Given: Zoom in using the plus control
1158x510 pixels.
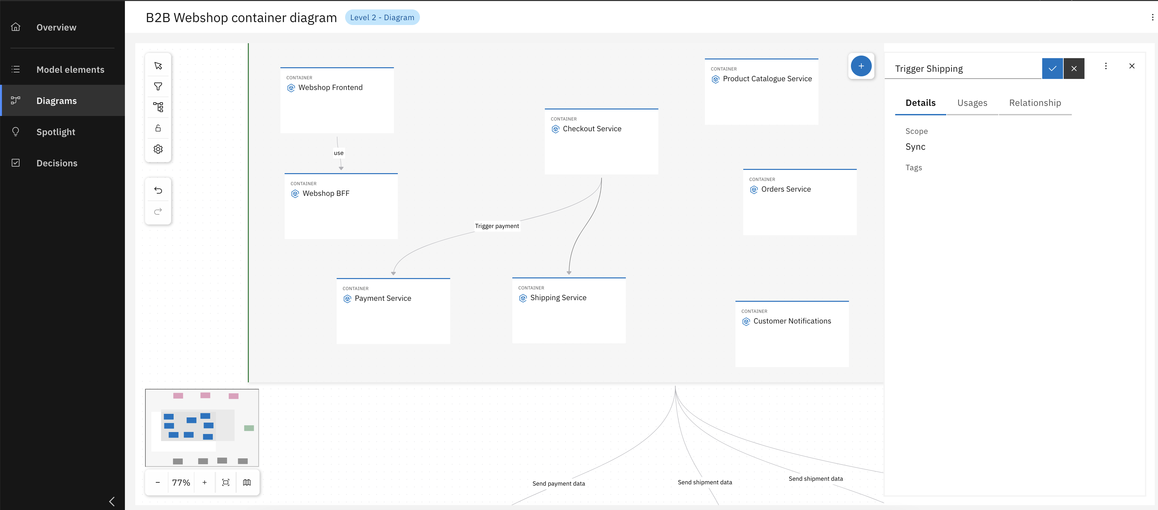Looking at the screenshot, I should tap(205, 482).
